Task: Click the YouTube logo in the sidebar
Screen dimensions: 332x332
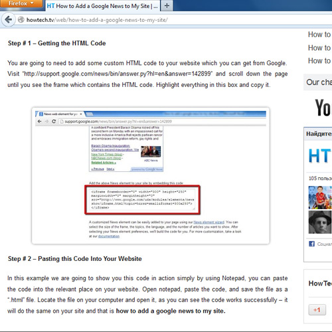Action: point(323,108)
